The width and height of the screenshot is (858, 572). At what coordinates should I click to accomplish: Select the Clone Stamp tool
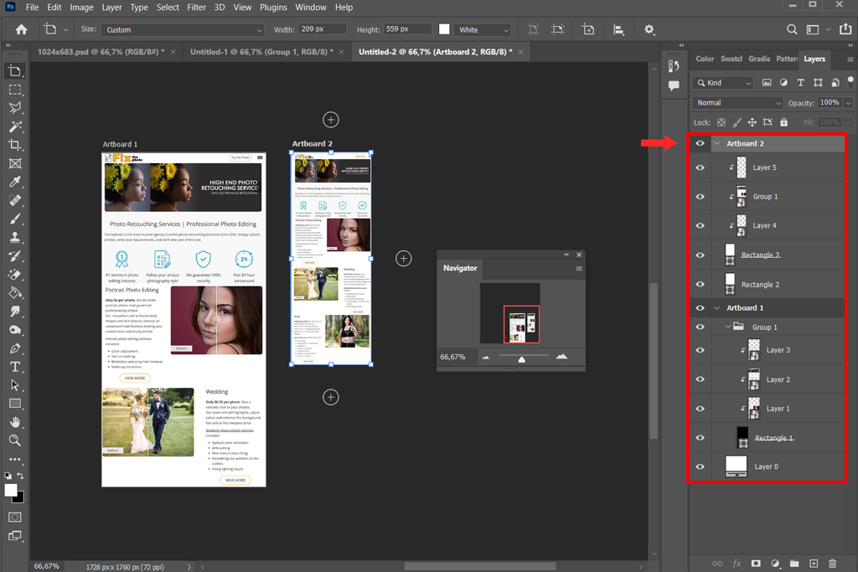point(15,237)
